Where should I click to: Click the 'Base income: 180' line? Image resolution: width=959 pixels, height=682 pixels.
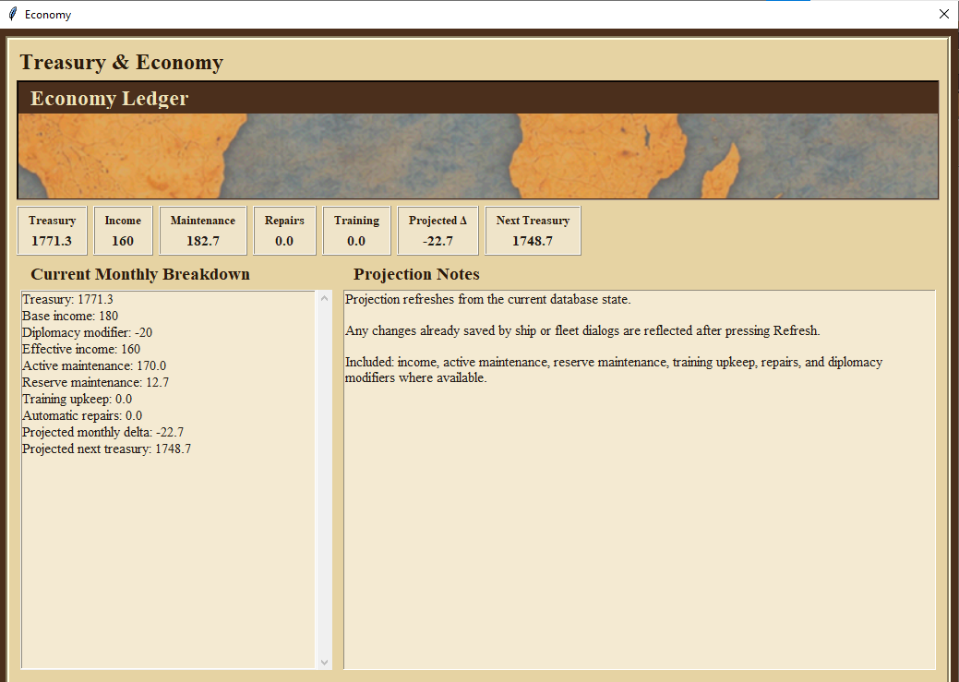[70, 316]
